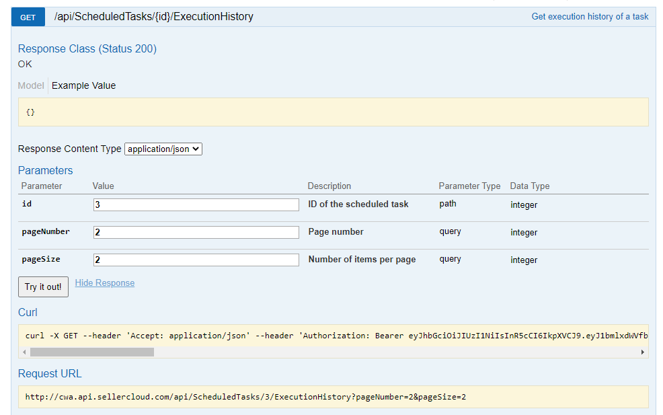663x415 pixels.
Task: Click the 'Data Type' column header
Action: pyautogui.click(x=530, y=186)
